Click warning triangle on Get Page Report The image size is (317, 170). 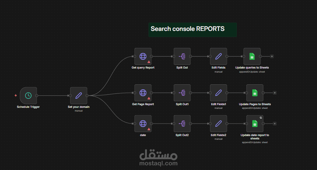(x=149, y=98)
